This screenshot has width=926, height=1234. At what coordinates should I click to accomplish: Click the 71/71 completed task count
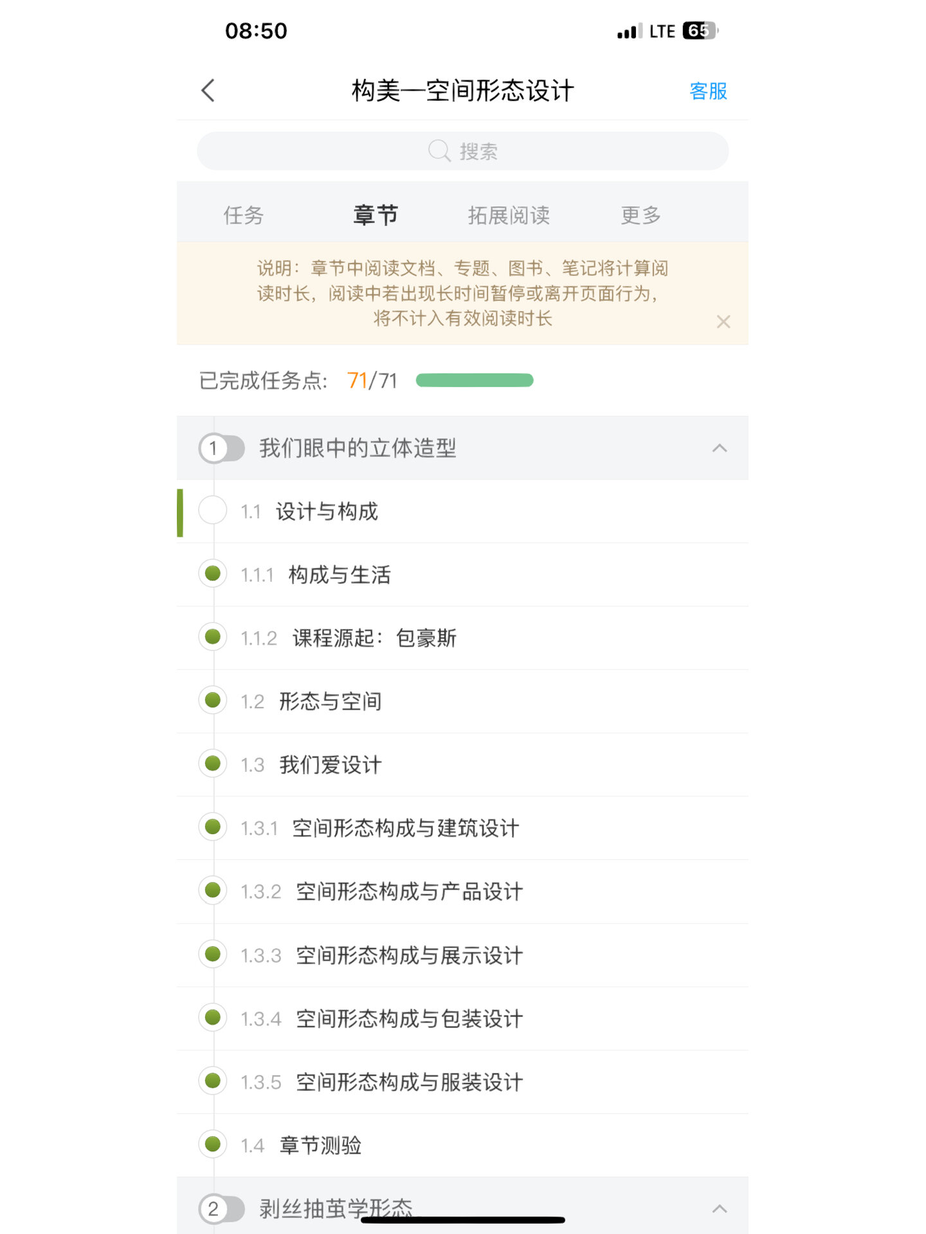tap(372, 380)
